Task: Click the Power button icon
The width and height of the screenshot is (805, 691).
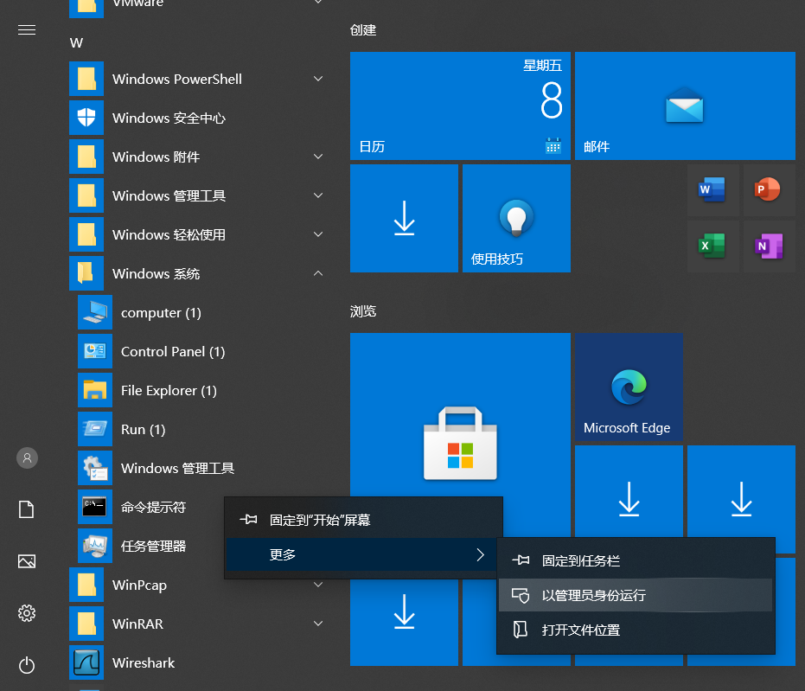Action: coord(27,665)
